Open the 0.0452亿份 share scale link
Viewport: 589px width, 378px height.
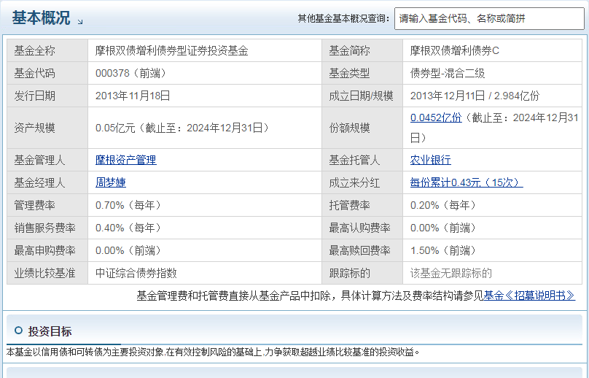436,117
